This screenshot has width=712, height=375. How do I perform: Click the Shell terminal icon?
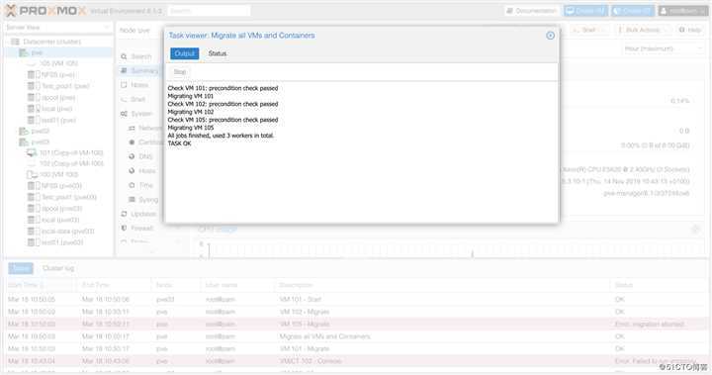pyautogui.click(x=124, y=99)
